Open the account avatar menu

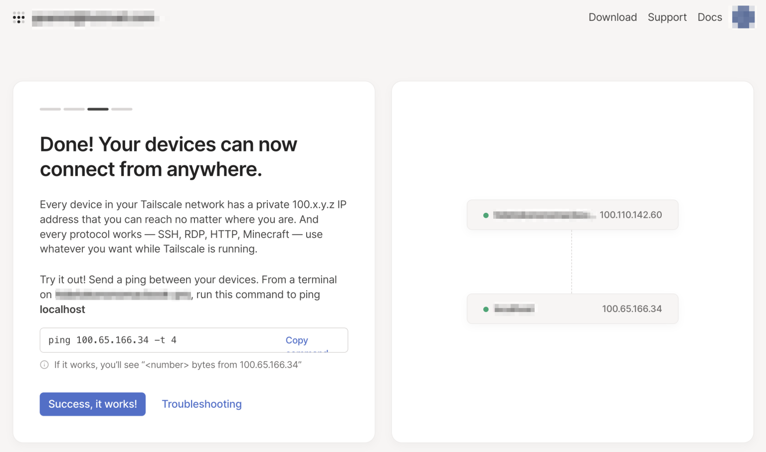743,17
